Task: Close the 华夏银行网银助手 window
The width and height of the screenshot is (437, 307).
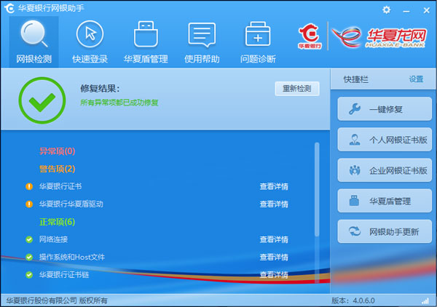Action: [426, 10]
